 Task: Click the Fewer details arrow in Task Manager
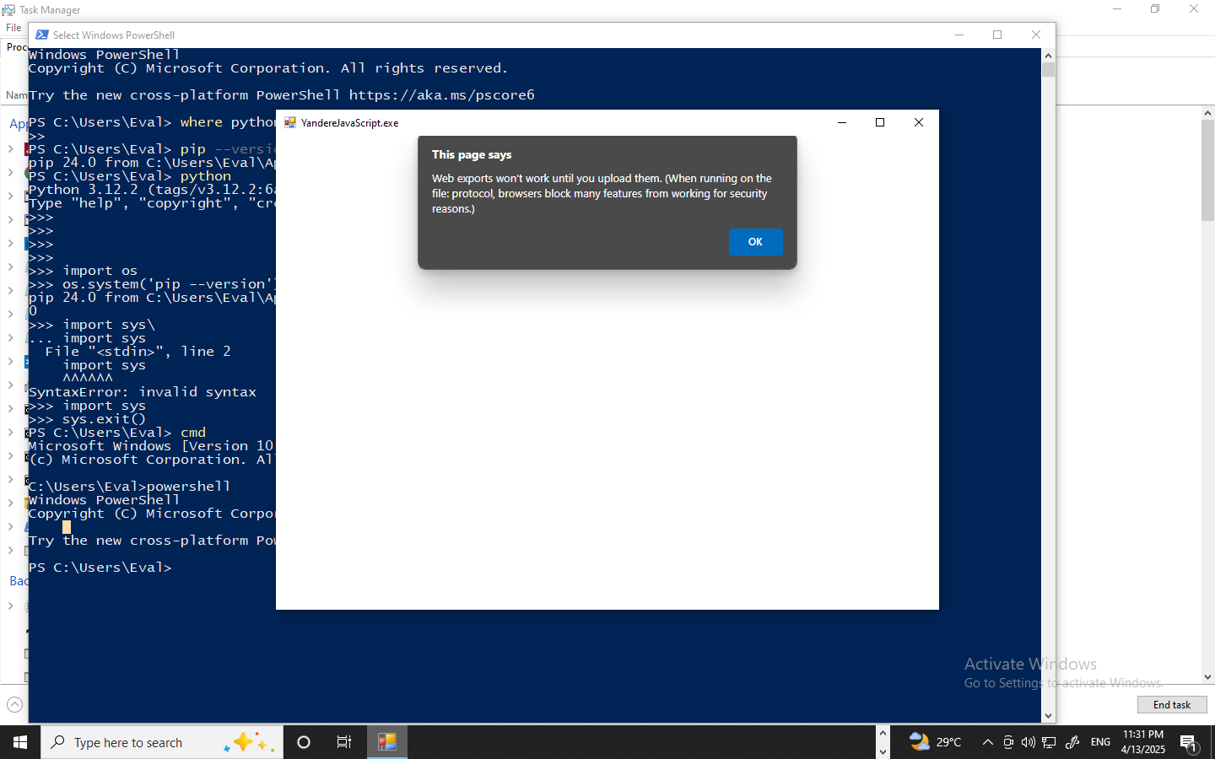coord(14,705)
